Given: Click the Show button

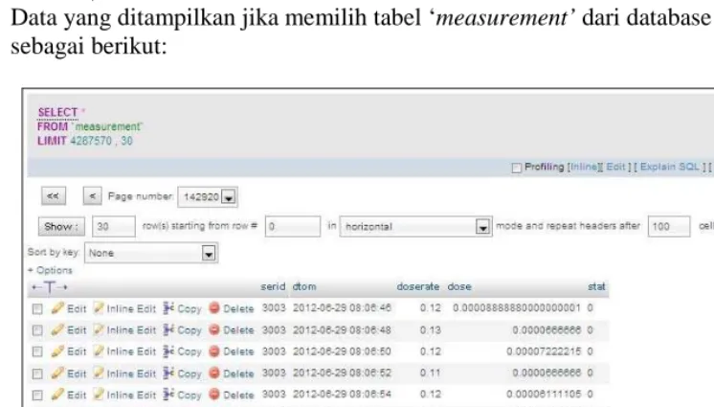Looking at the screenshot, I should 61,227.
